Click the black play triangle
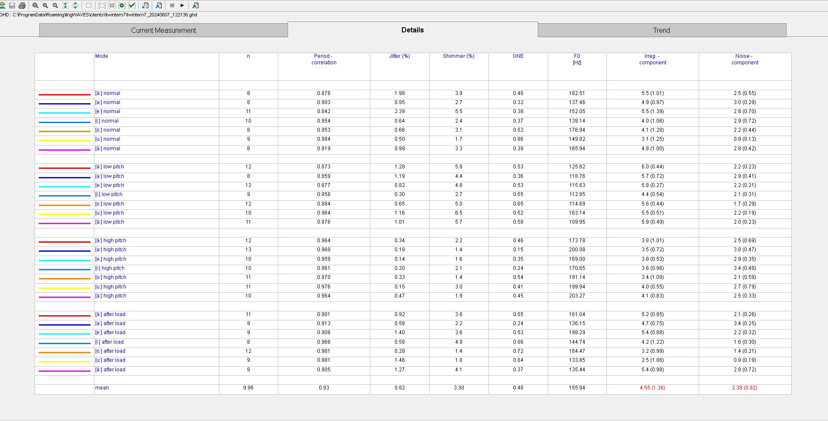 tap(182, 6)
